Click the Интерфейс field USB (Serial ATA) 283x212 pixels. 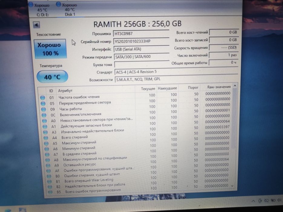[x=142, y=49]
